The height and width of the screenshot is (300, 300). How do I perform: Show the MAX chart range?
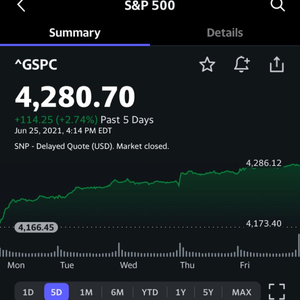coord(241,292)
